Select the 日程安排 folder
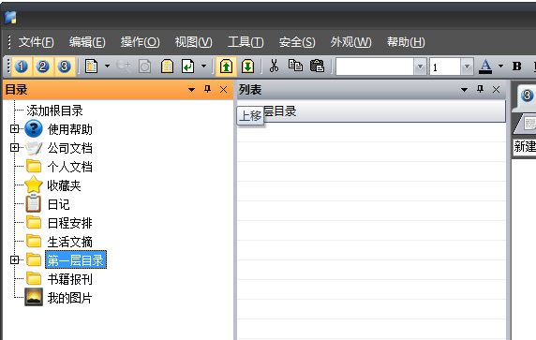The width and height of the screenshot is (536, 340). coord(69,224)
